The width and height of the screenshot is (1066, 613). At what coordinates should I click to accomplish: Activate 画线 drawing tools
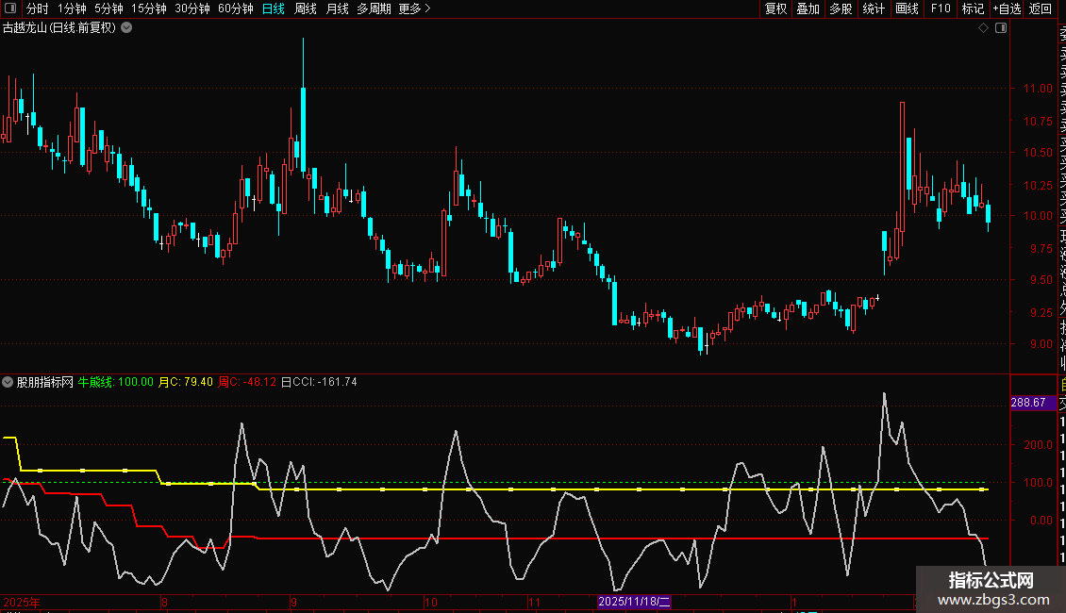(x=907, y=8)
